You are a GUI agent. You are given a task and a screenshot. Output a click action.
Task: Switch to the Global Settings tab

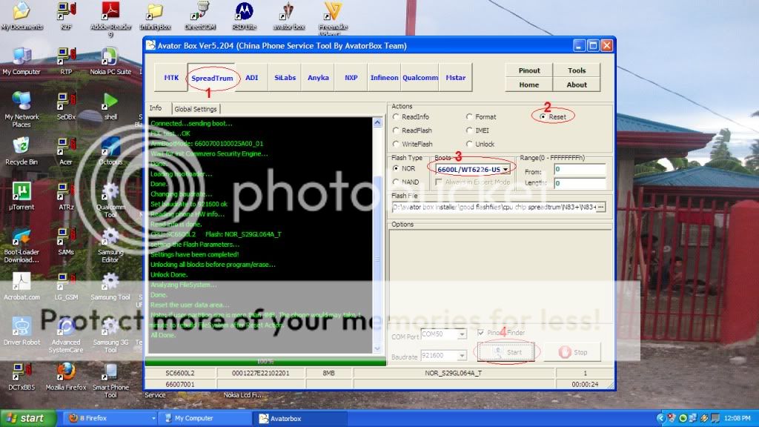pos(195,109)
